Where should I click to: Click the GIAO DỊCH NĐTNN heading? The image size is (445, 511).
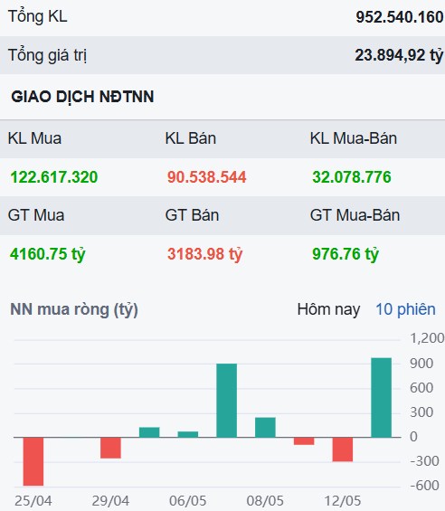pos(82,97)
